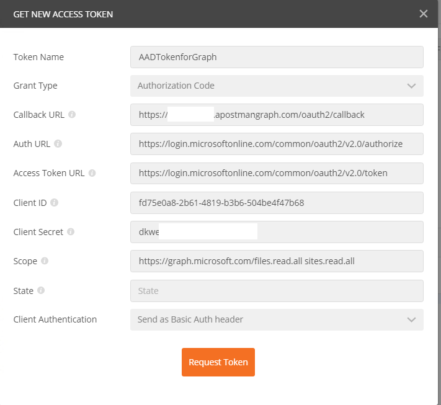This screenshot has height=405, width=441.
Task: Click Client Secret info icon
Action: click(x=71, y=232)
